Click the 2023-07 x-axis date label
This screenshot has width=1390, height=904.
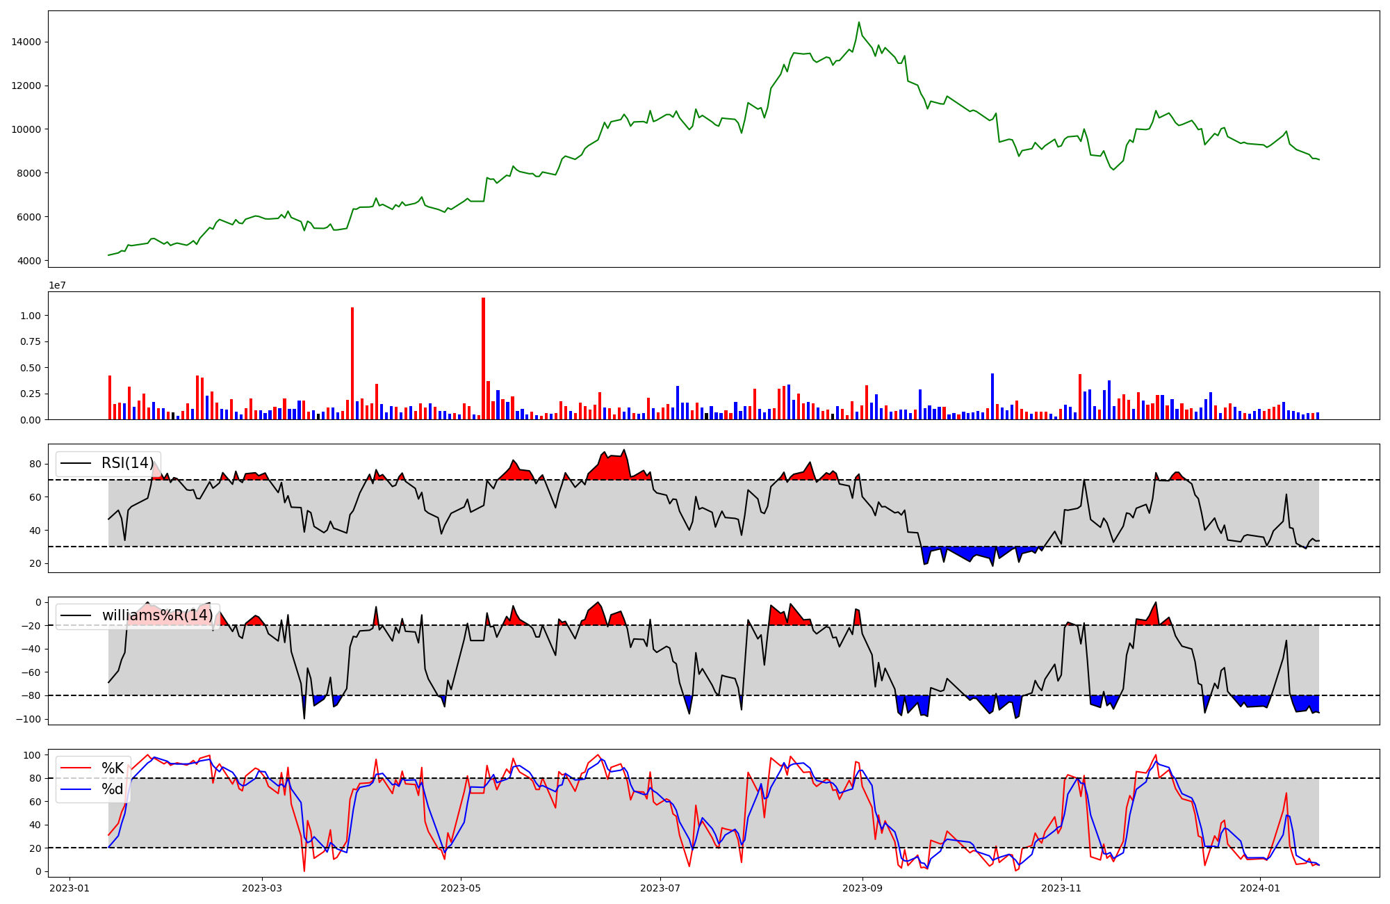click(660, 888)
